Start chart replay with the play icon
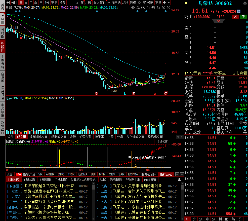The image size is (248, 221). tap(143, 8)
